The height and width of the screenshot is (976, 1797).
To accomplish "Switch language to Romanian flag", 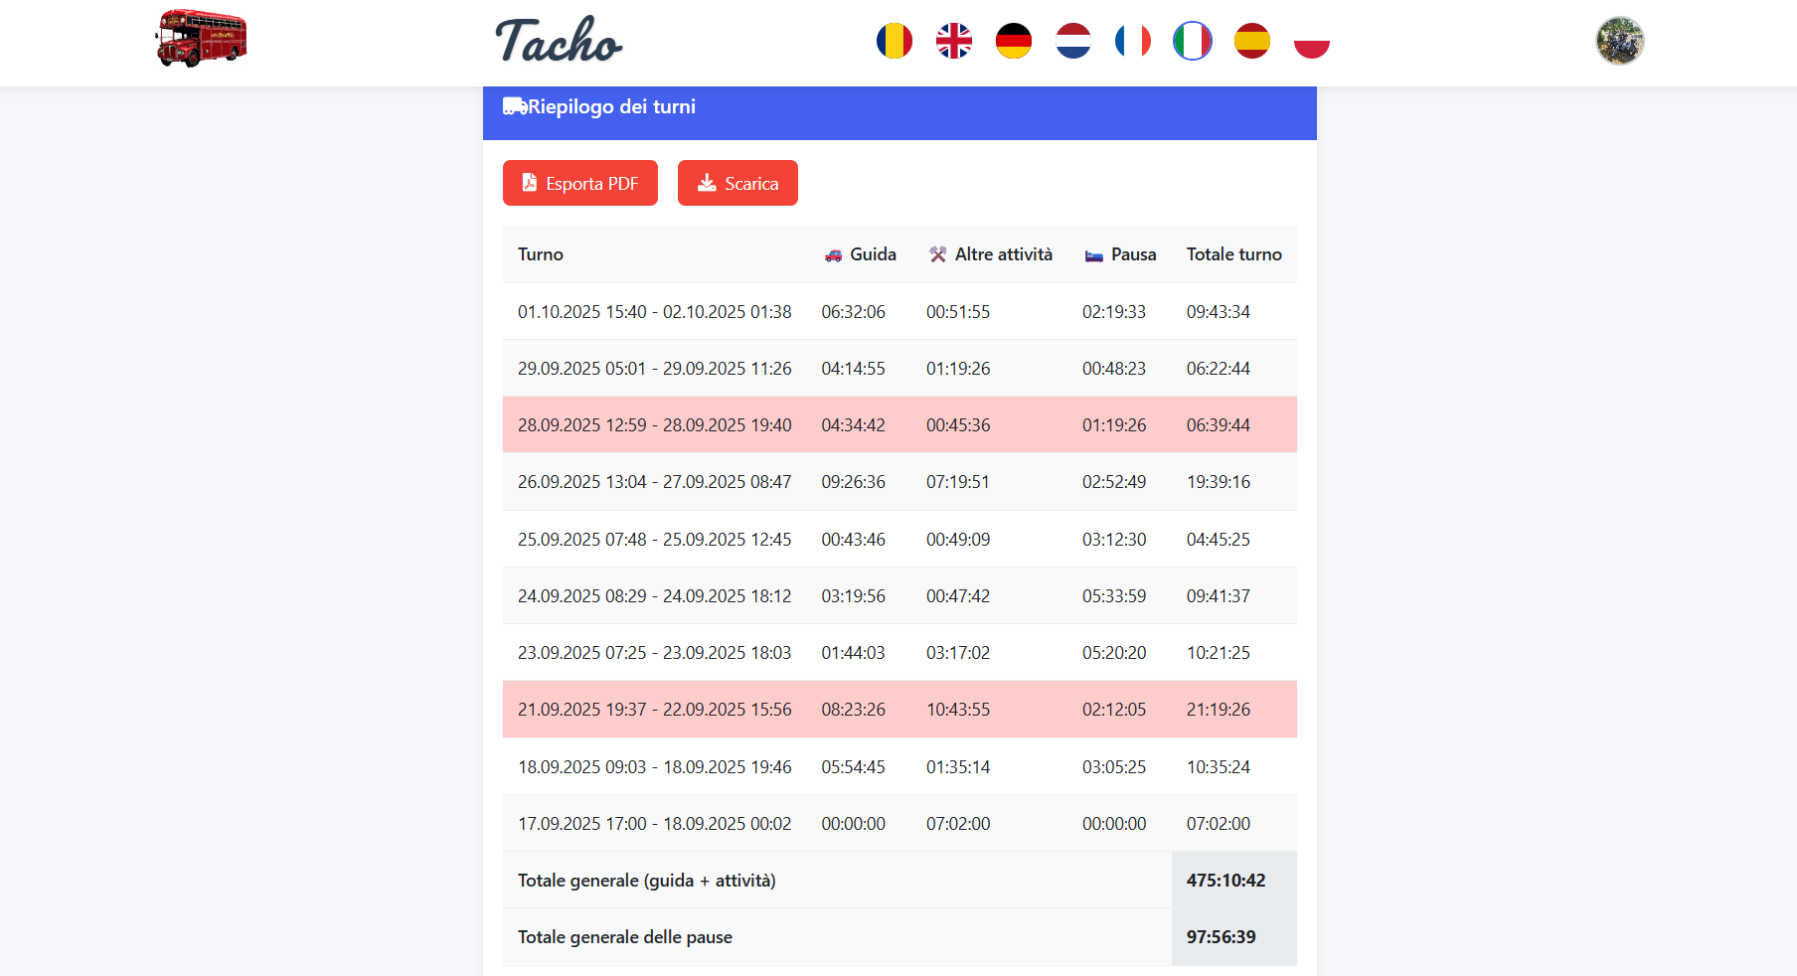I will [894, 42].
